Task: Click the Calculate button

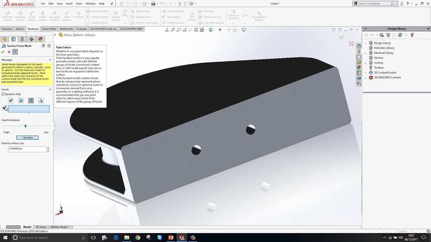Action: pos(28,137)
